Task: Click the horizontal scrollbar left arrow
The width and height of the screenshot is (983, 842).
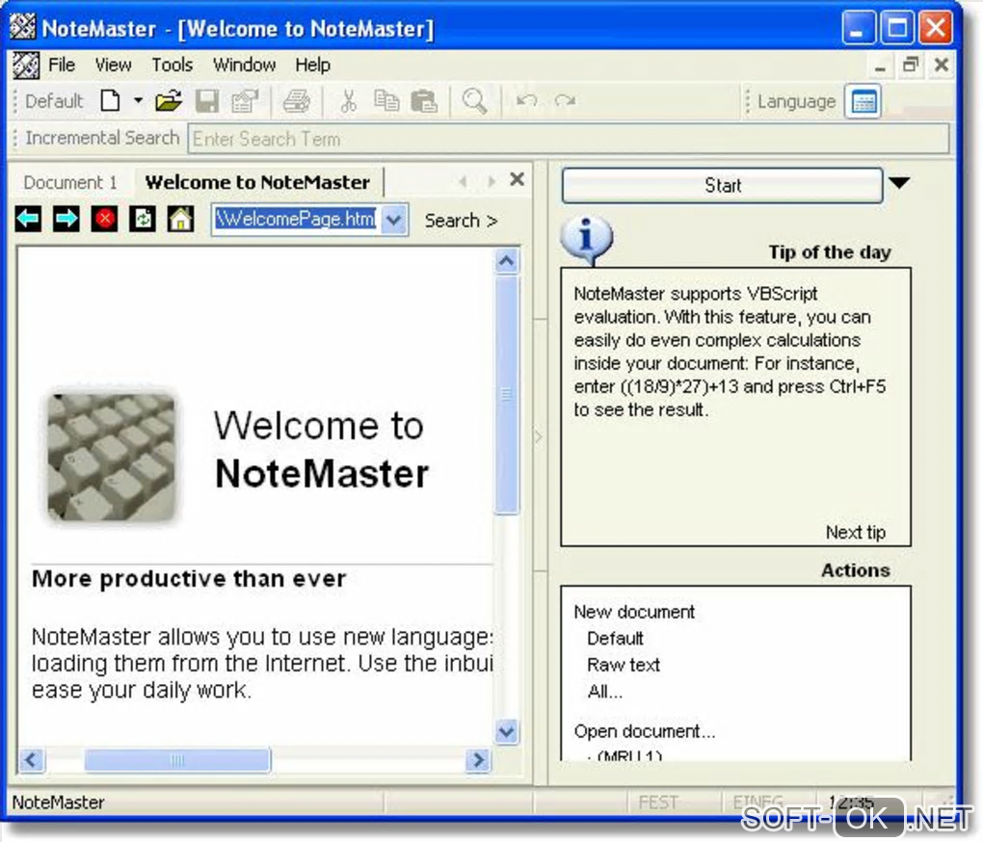Action: click(x=32, y=760)
